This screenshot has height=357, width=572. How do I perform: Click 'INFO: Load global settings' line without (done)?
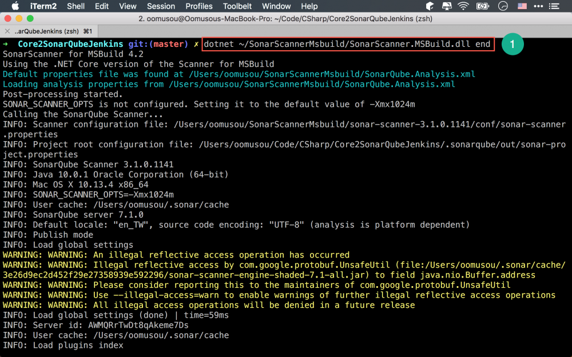68,245
